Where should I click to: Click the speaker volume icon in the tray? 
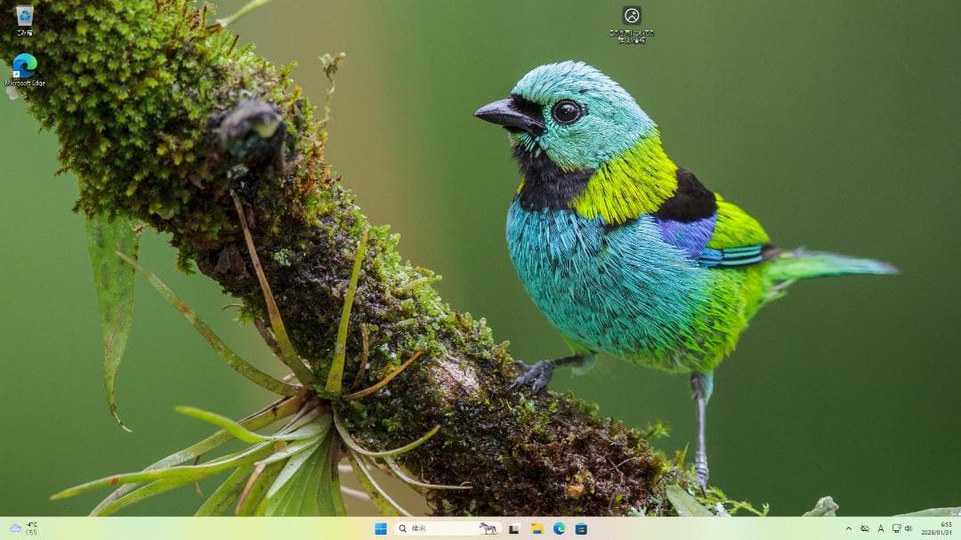[x=909, y=528]
